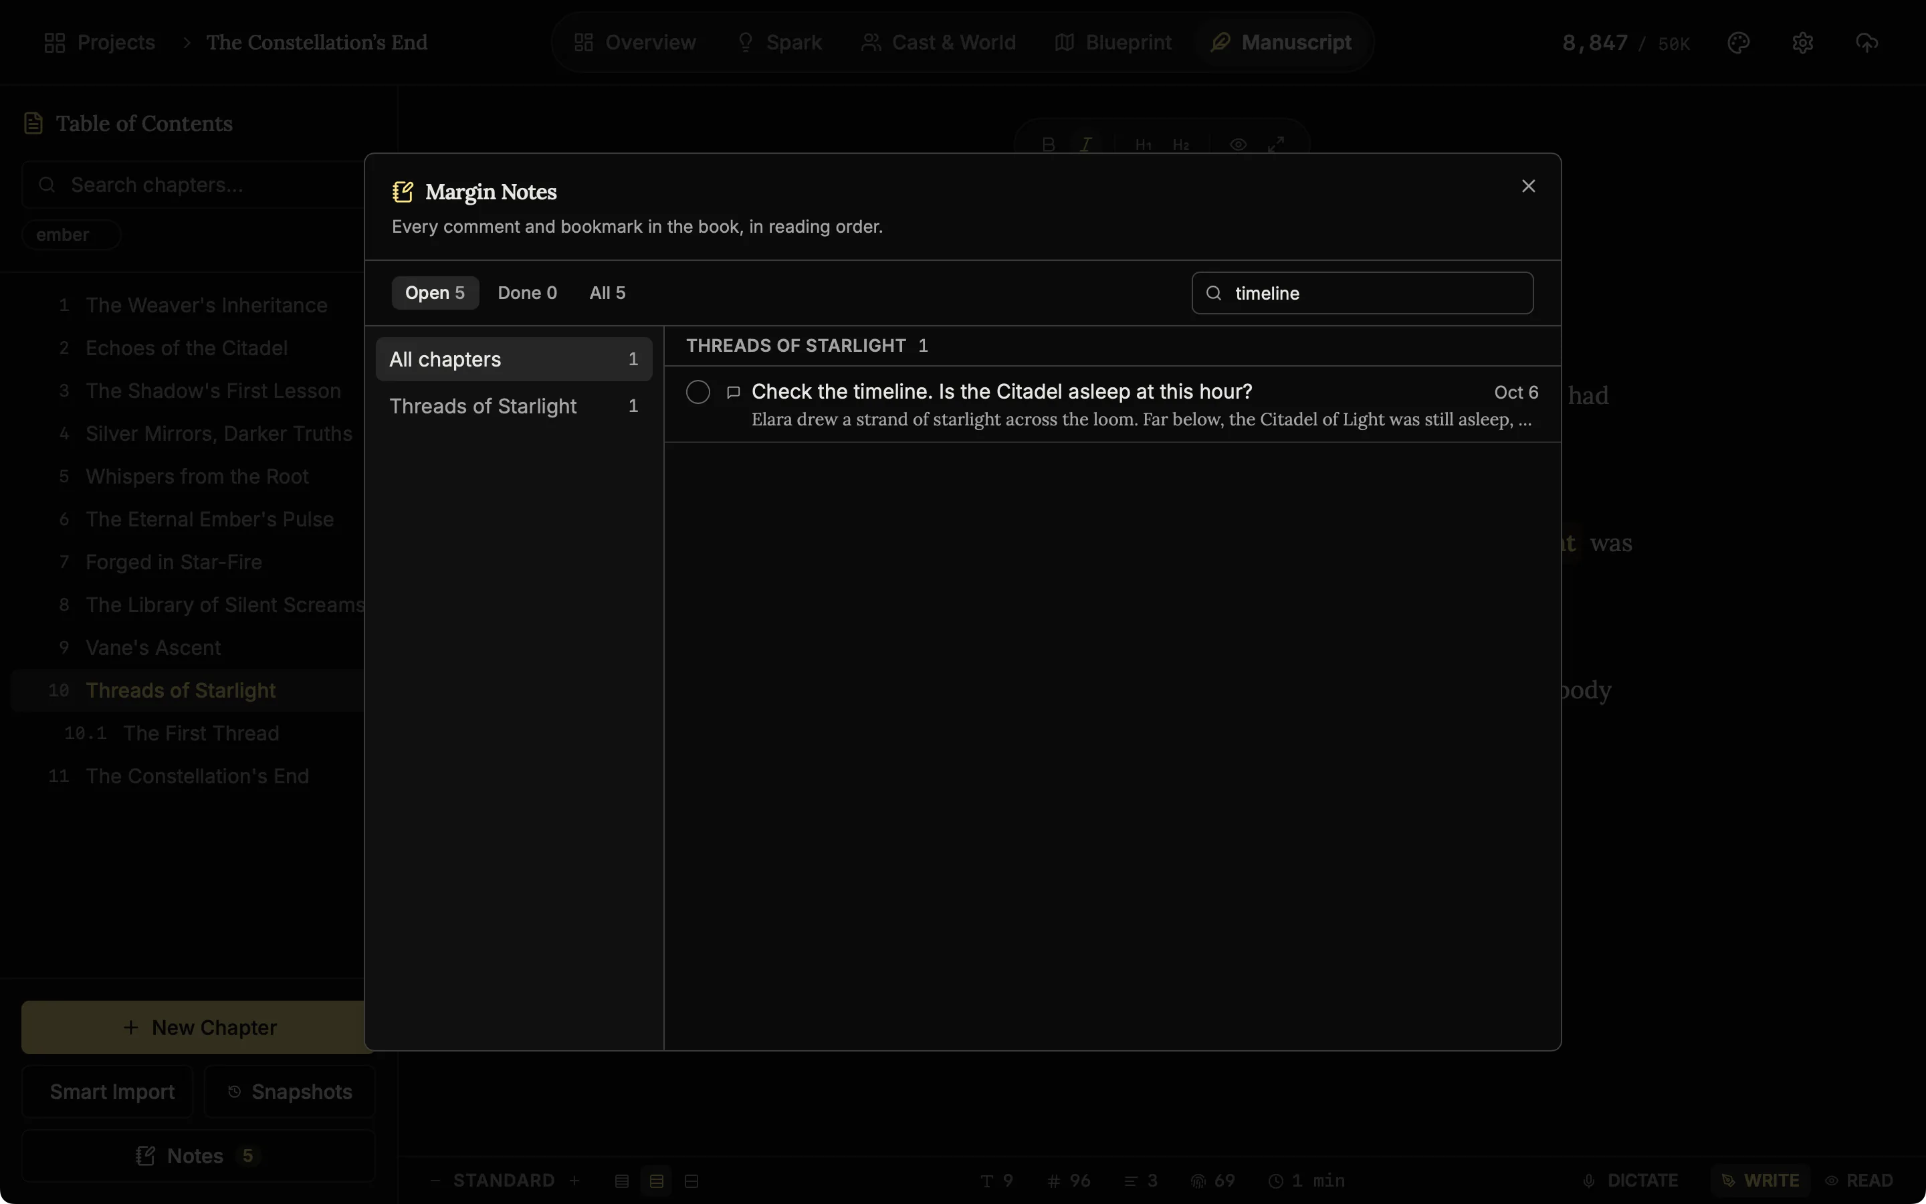Open the Notes button with count 5
The image size is (1926, 1204).
coord(199,1155)
